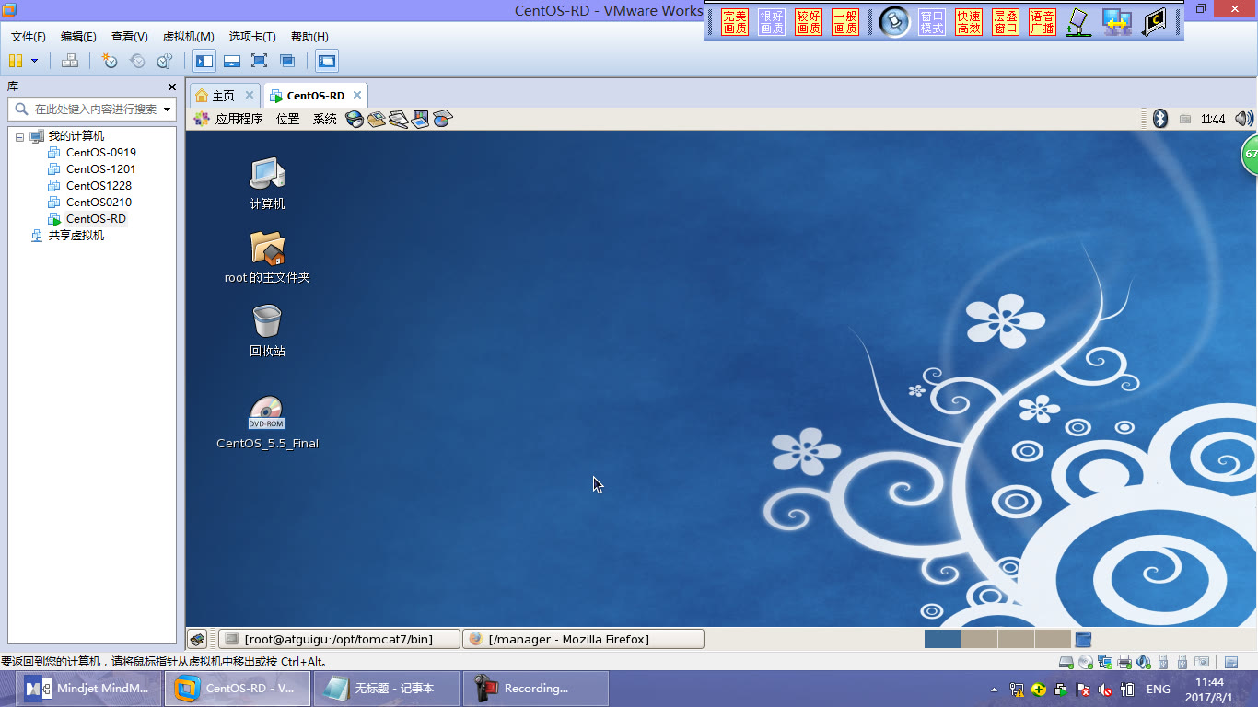Select 较好画质 quality button
1258x707 pixels.
click(809, 22)
